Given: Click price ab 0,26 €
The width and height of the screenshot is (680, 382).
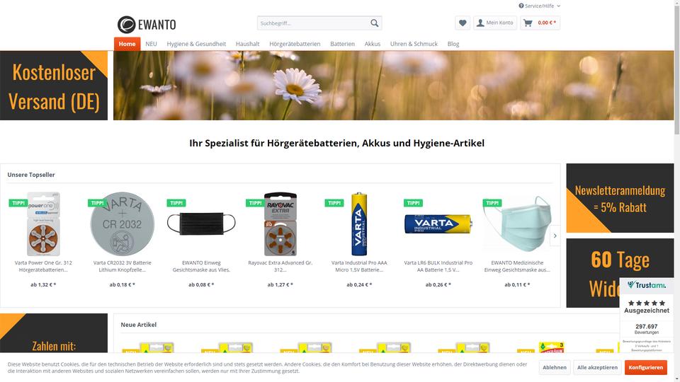Looking at the screenshot, I should tap(438, 284).
